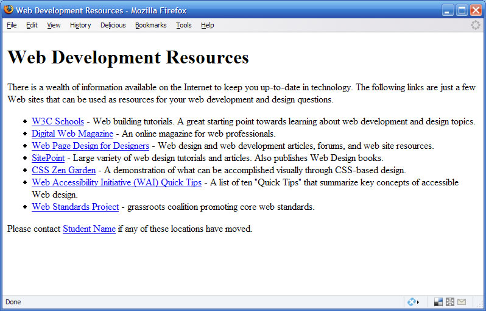
Task: Open the Bookmarks menu
Action: coord(151,25)
